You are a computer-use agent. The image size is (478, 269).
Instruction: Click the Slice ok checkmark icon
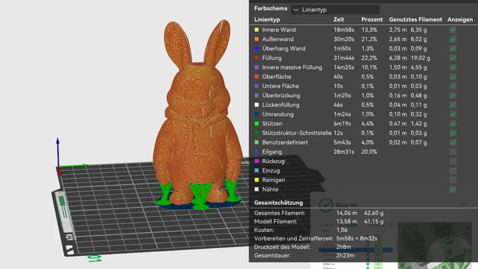(326, 205)
